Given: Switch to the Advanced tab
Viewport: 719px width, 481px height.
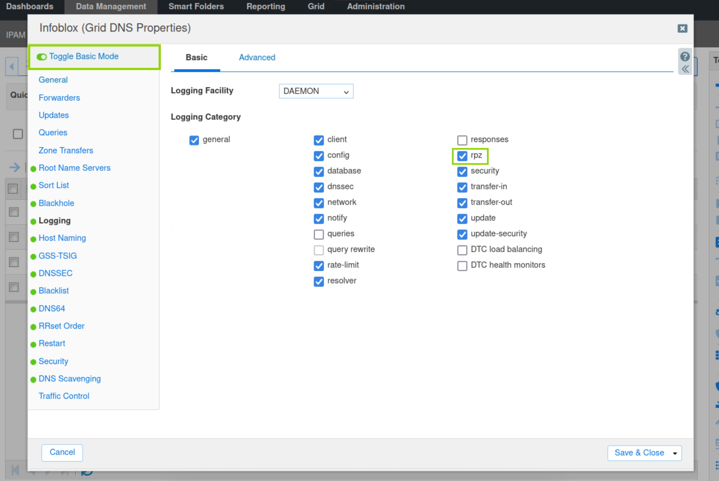Looking at the screenshot, I should point(257,57).
